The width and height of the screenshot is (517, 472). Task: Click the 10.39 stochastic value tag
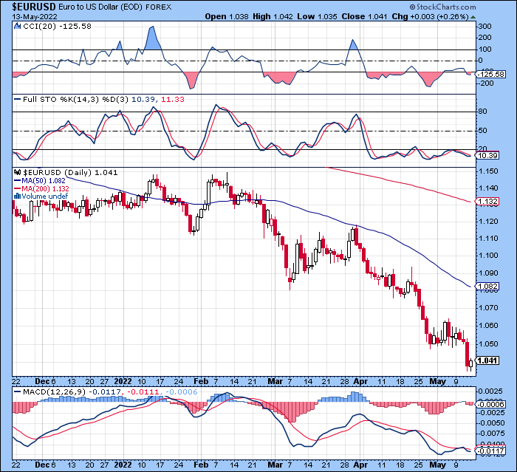pyautogui.click(x=487, y=155)
